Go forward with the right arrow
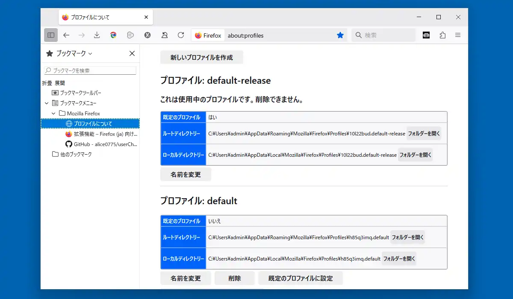The height and width of the screenshot is (299, 513). click(x=82, y=35)
